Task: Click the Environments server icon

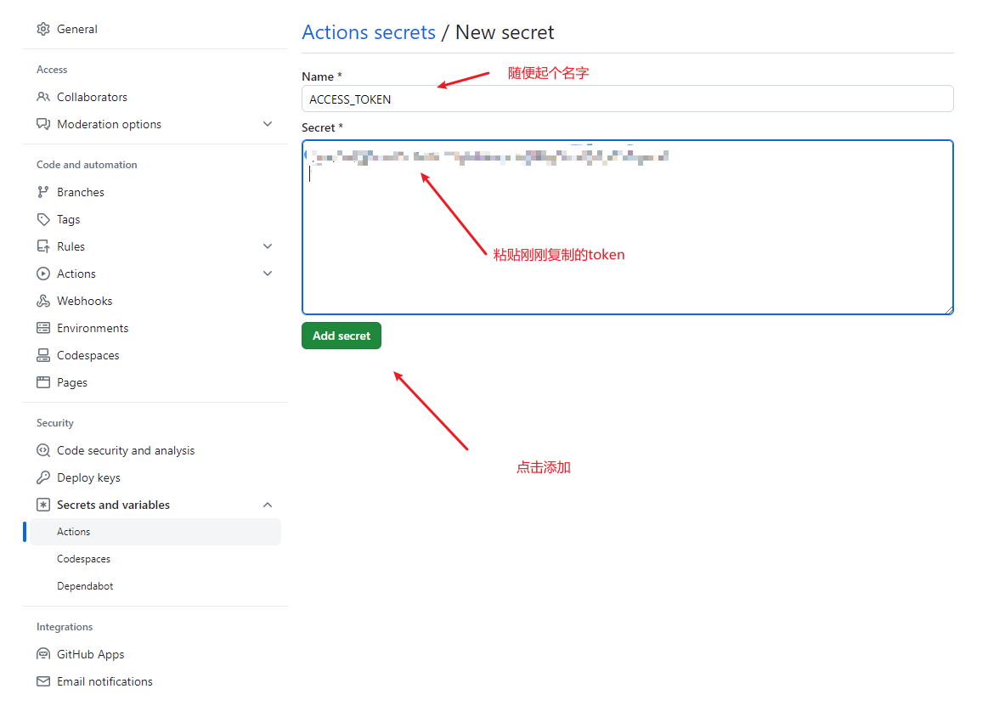Action: (43, 328)
